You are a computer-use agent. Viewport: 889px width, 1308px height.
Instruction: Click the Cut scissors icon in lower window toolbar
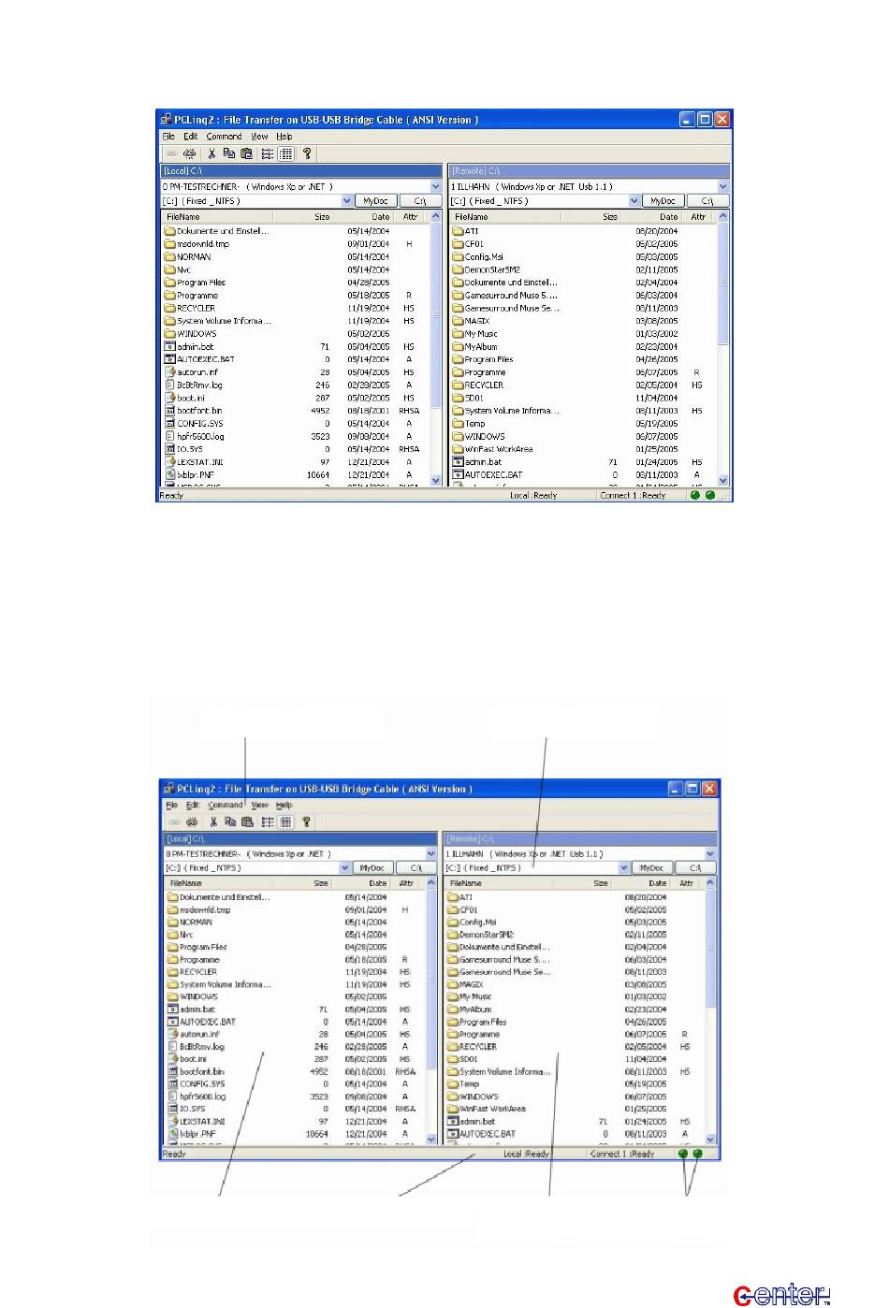[213, 821]
